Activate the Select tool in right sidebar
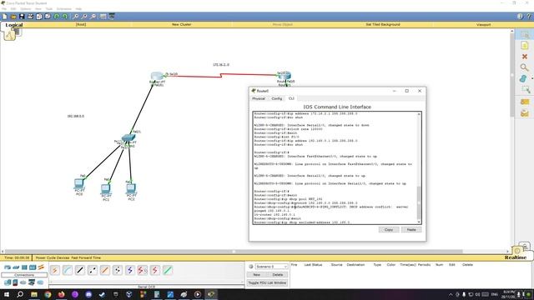This screenshot has width=534, height=300. 525,35
